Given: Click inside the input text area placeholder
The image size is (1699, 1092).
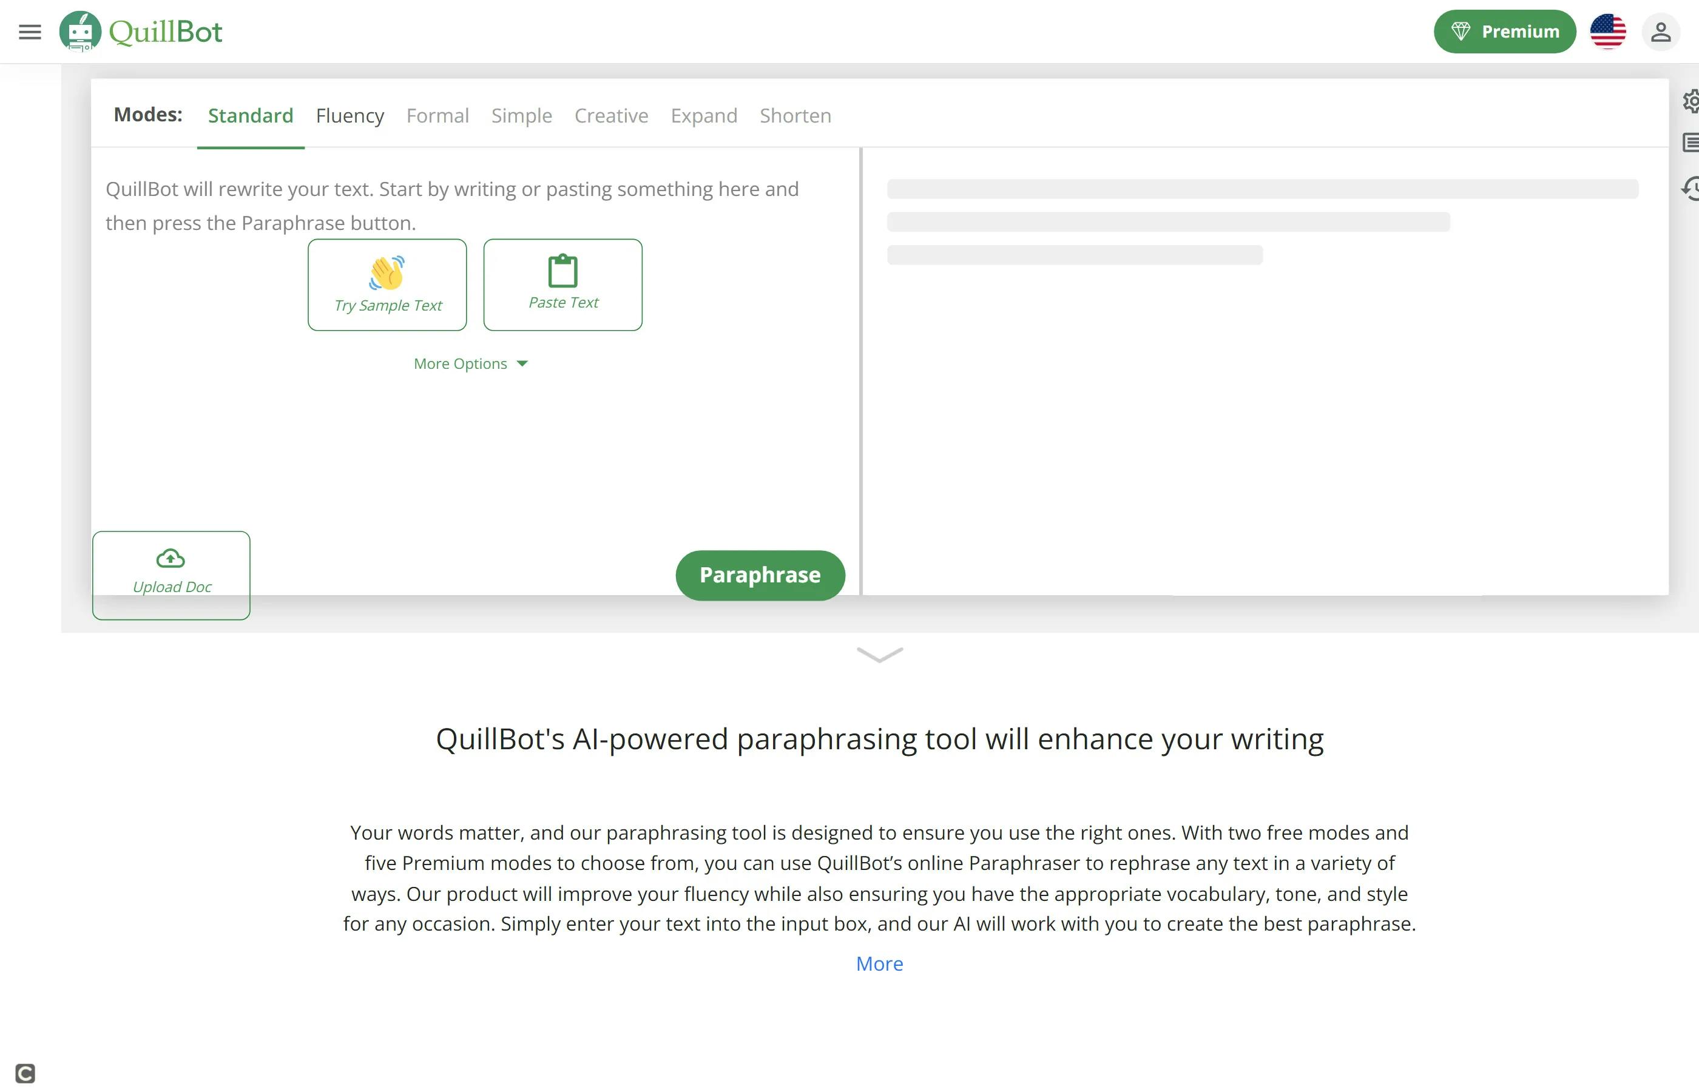Looking at the screenshot, I should coord(453,206).
